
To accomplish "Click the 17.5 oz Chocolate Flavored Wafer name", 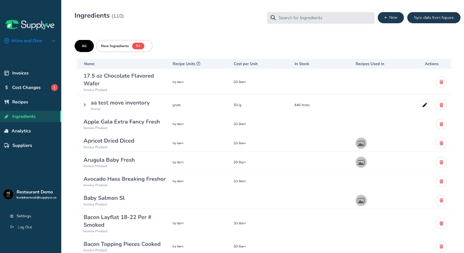I will (x=119, y=79).
